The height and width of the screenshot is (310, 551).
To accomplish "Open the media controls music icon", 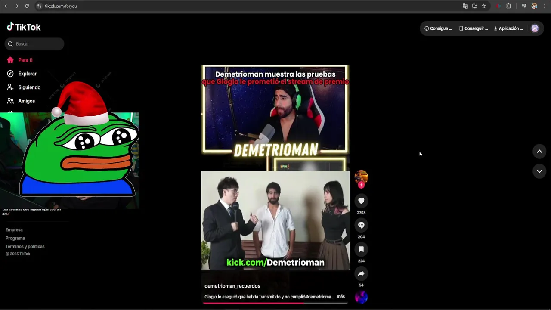I will (524, 6).
